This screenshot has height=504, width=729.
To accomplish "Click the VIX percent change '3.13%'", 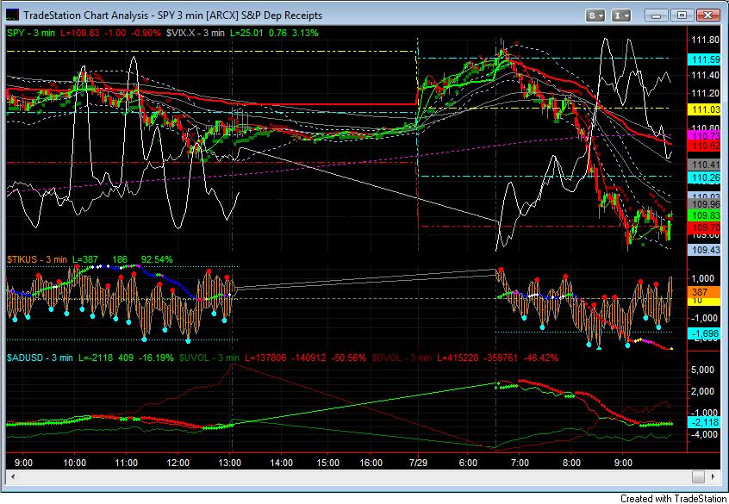I will point(304,33).
